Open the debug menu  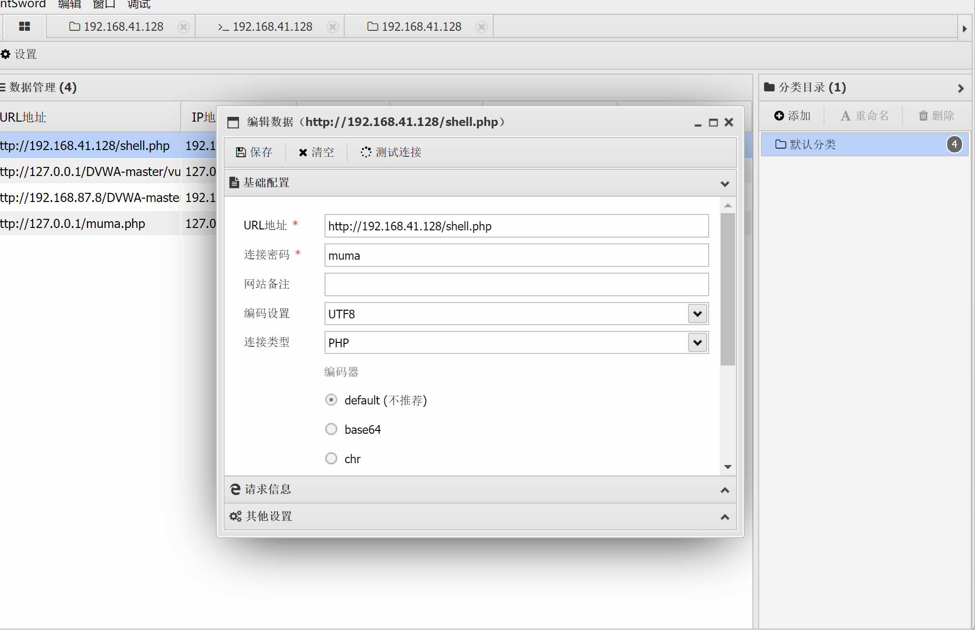pos(138,4)
